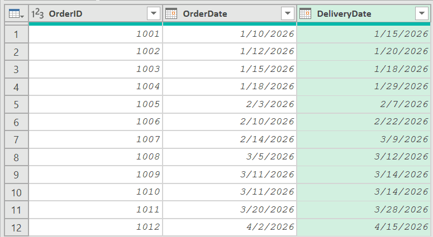433x237 pixels.
Task: Open the DeliveryDate column filter dropdown
Action: [x=422, y=13]
